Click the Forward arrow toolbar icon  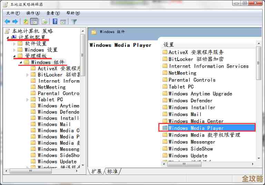[x=15, y=22]
